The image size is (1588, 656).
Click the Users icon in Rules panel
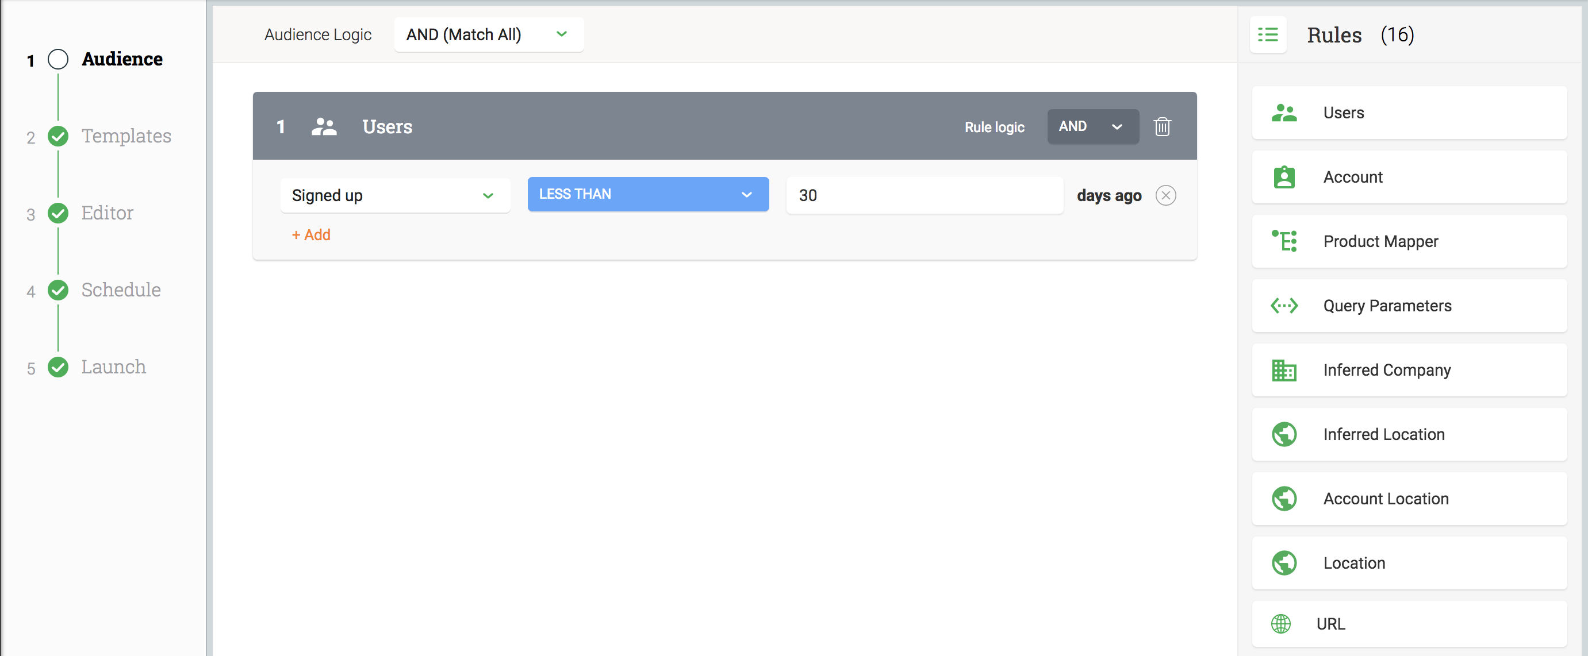click(x=1284, y=113)
